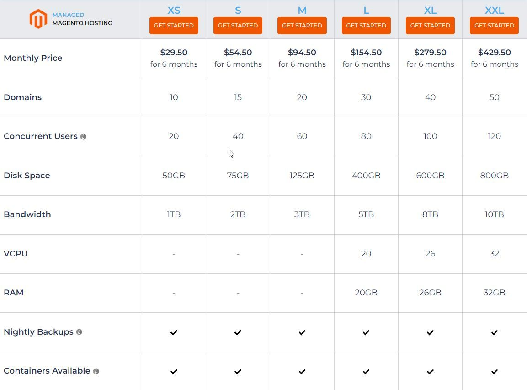Click the Nightly Backups checkmark under the M plan
The height and width of the screenshot is (390, 527).
(x=302, y=332)
